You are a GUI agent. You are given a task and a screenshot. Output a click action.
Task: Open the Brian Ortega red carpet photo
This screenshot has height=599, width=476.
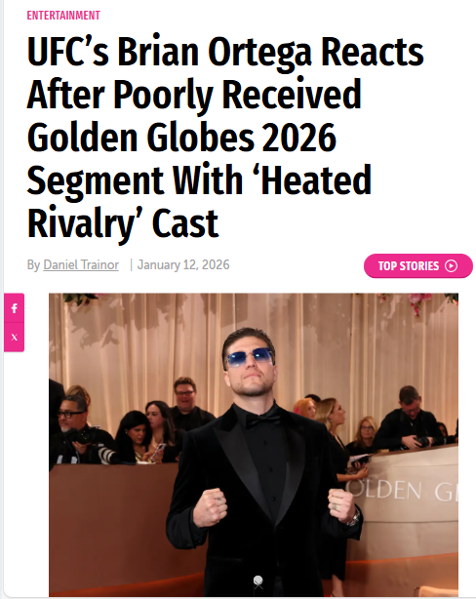[x=254, y=445]
